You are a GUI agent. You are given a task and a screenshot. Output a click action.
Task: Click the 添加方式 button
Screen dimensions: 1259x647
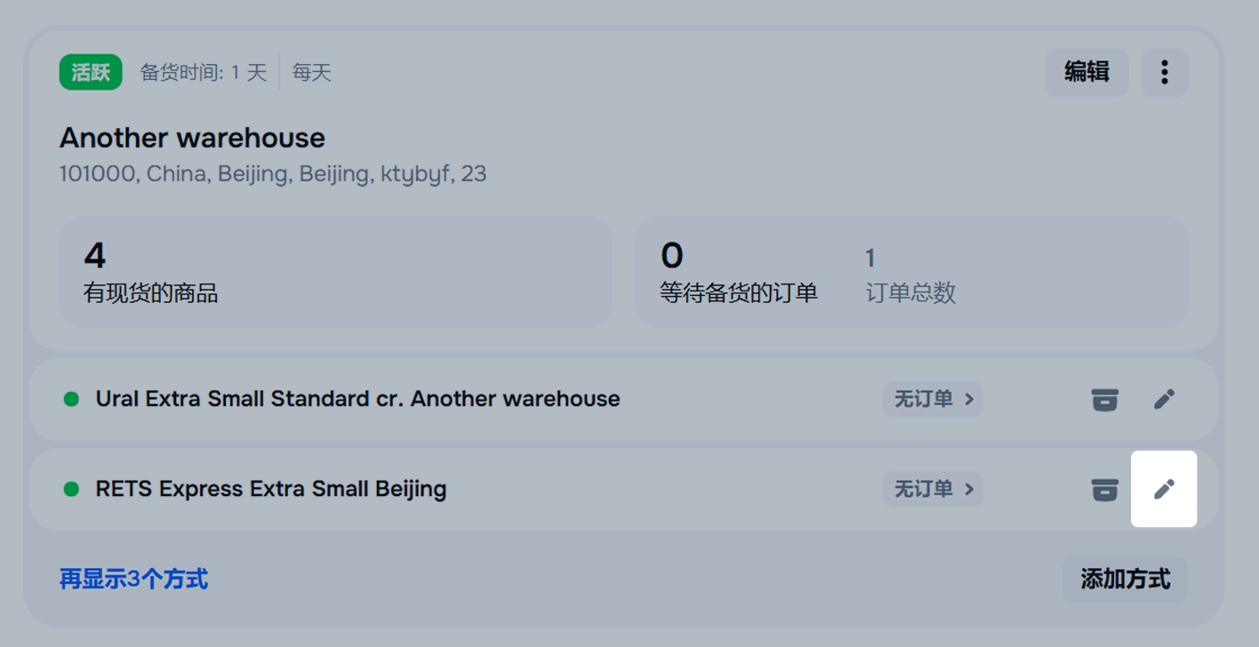point(1125,580)
